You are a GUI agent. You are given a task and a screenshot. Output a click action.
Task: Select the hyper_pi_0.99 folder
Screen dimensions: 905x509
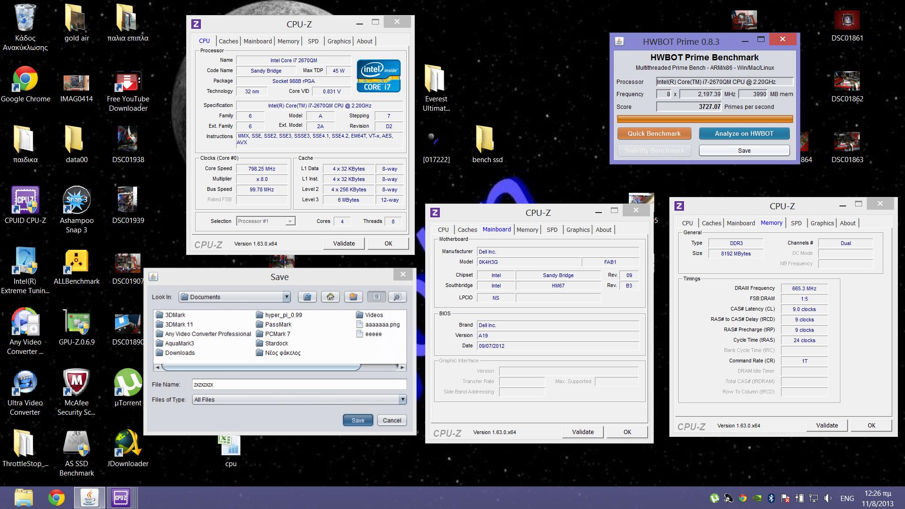click(279, 315)
